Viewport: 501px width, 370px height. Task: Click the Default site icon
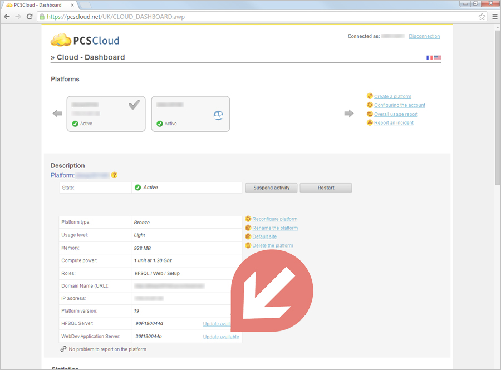[x=248, y=236]
